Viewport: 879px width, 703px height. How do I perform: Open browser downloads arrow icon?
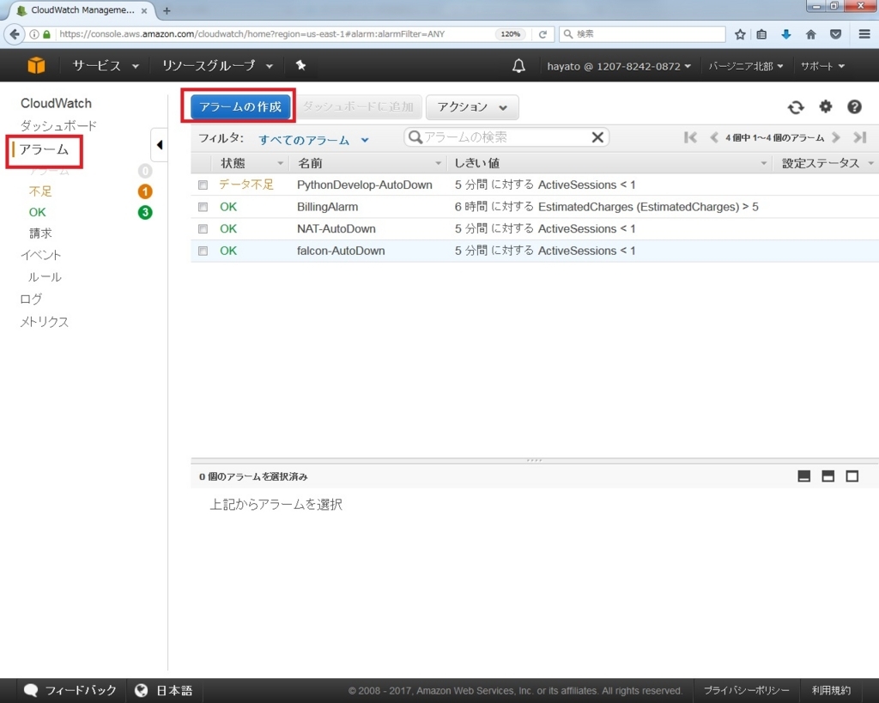[786, 34]
